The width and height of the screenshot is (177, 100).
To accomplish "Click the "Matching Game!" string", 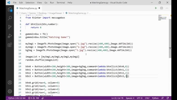I will pyautogui.click(x=58, y=37).
